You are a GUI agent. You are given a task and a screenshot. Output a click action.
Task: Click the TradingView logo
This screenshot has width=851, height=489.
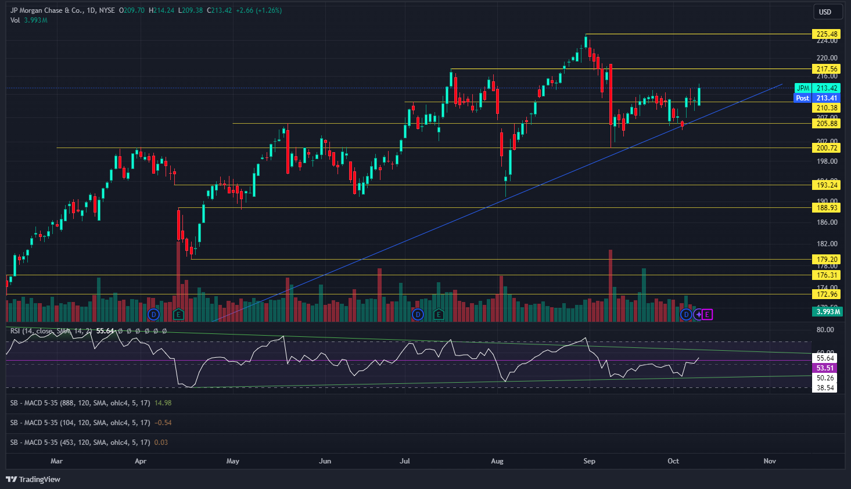point(33,479)
